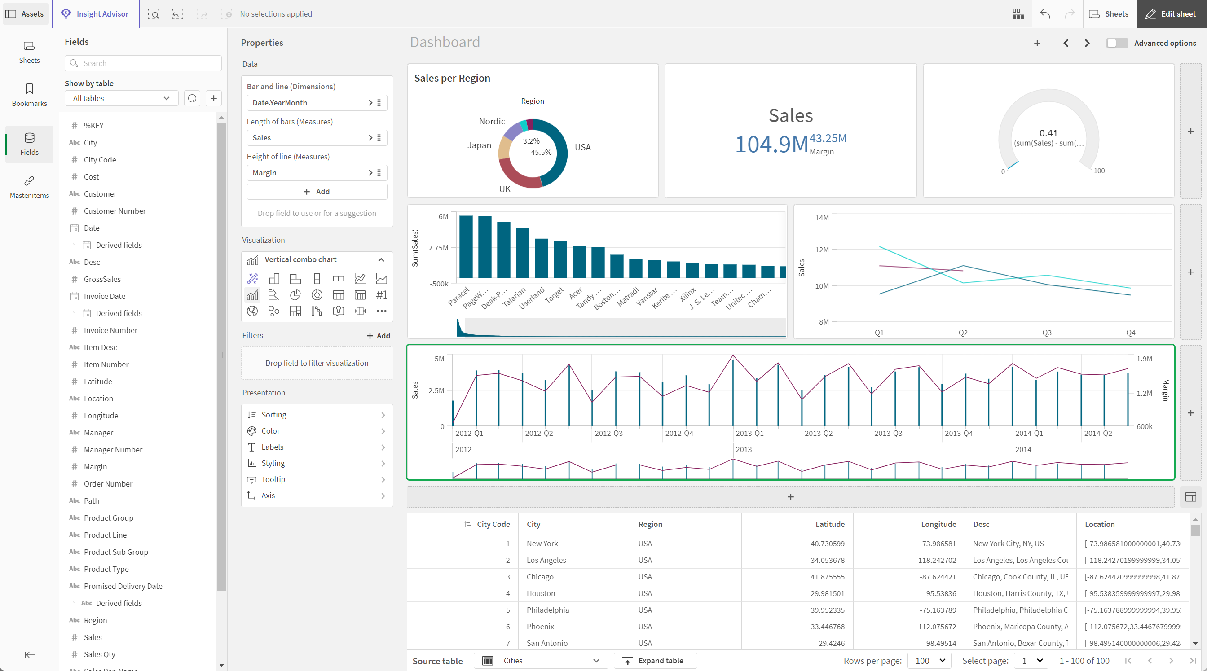The image size is (1207, 671).
Task: Expand the Color presentation option
Action: 317,430
